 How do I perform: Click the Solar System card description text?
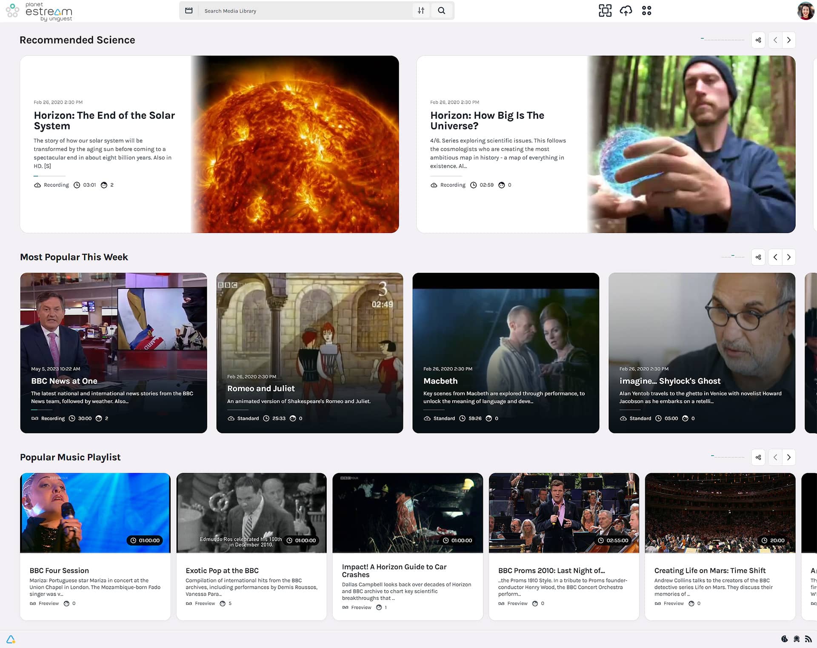(x=103, y=153)
